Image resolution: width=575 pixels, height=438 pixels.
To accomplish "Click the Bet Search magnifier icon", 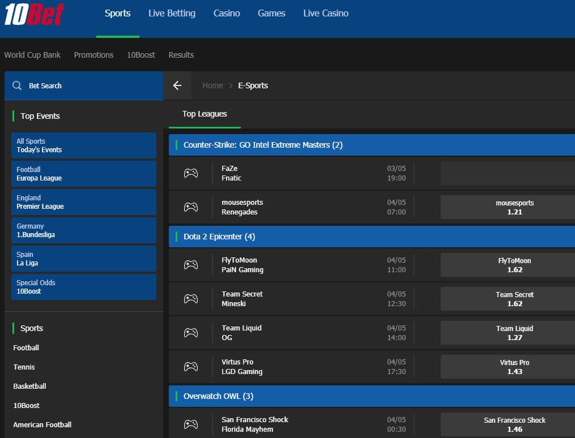I will [x=17, y=85].
